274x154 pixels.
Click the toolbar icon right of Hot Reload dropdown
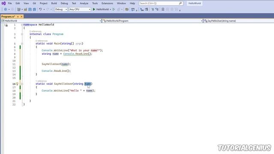point(127,9)
